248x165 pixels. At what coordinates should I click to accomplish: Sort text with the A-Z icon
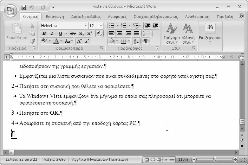(x=136, y=41)
